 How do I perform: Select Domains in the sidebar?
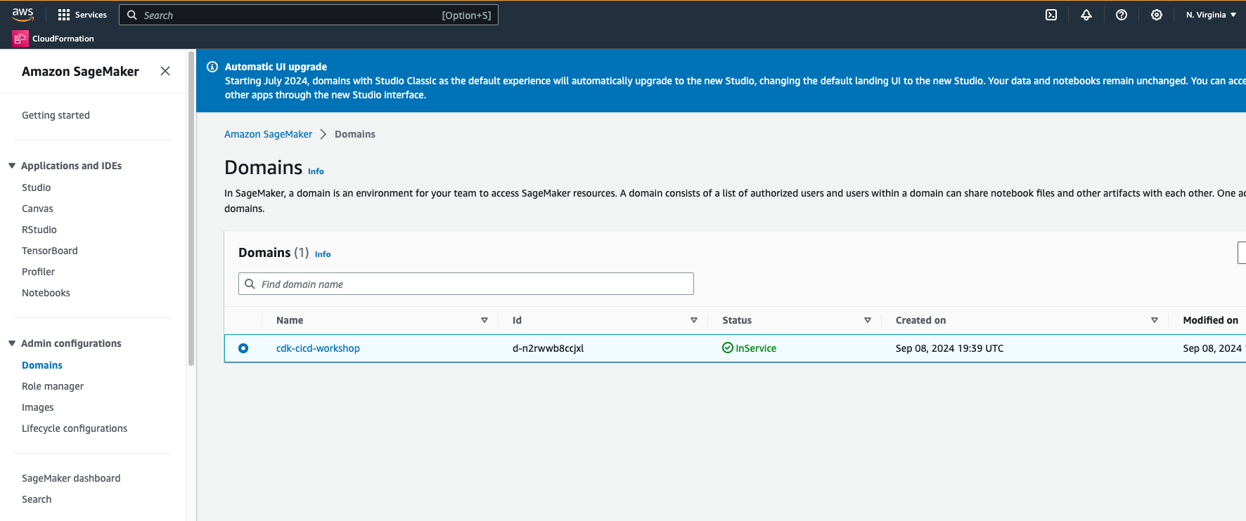tap(42, 365)
